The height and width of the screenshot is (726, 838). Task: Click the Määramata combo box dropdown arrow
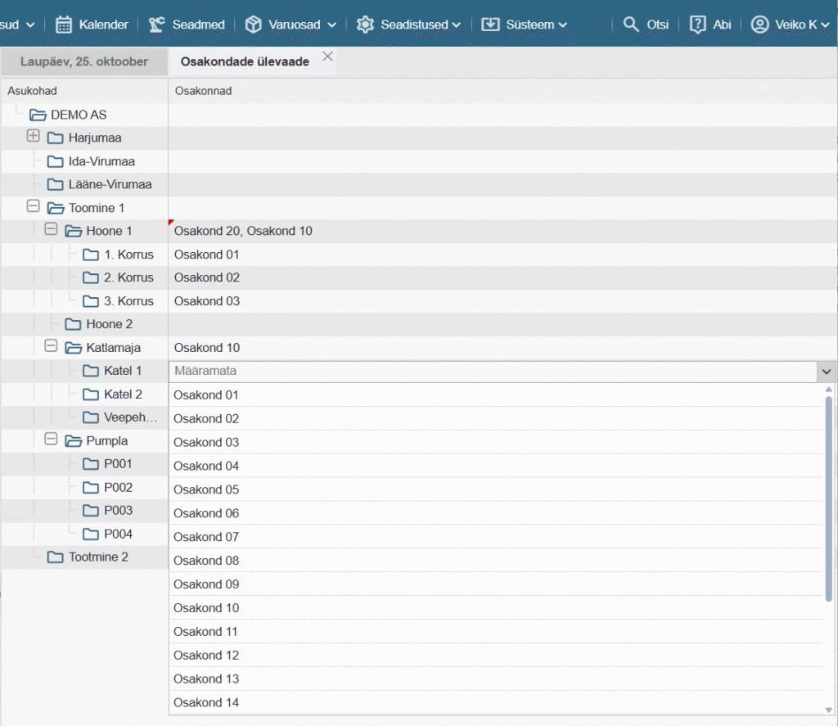(x=823, y=372)
